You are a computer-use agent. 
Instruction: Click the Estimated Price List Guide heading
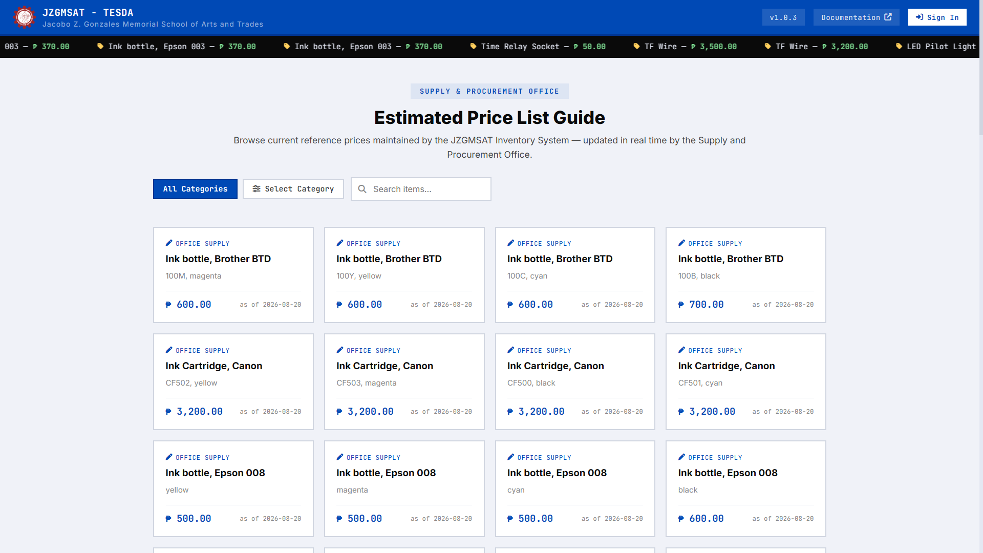coord(489,118)
